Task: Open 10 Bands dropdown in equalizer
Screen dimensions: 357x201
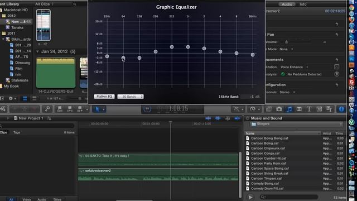Action: pyautogui.click(x=131, y=97)
